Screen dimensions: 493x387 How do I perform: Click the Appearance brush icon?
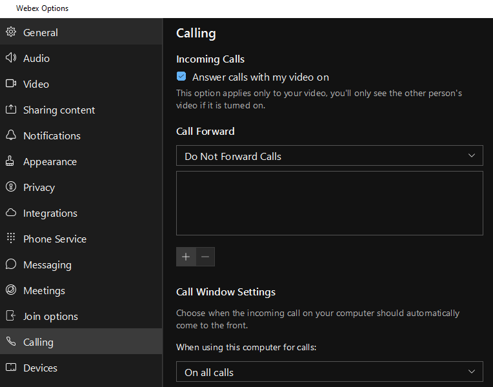click(x=10, y=161)
